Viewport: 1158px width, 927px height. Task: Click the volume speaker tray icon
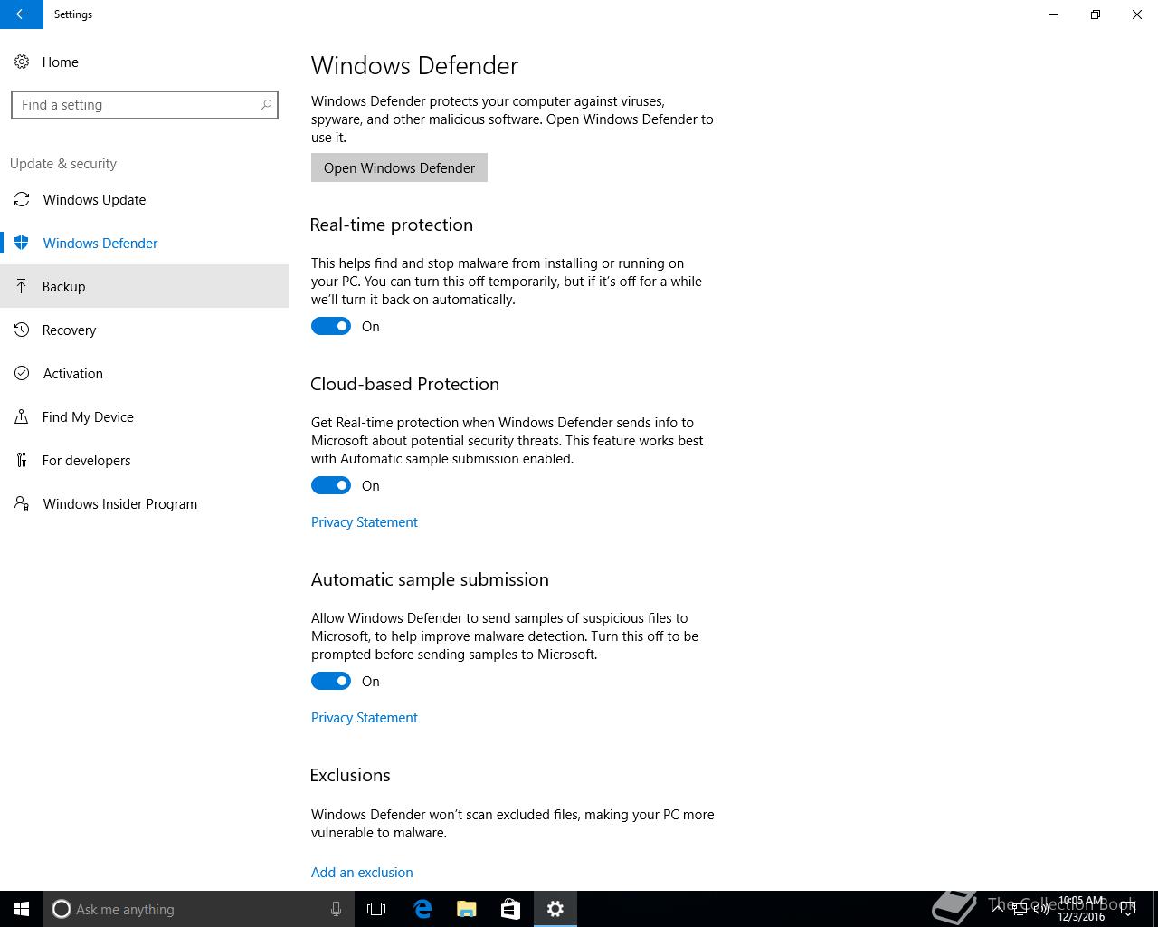coord(1041,909)
